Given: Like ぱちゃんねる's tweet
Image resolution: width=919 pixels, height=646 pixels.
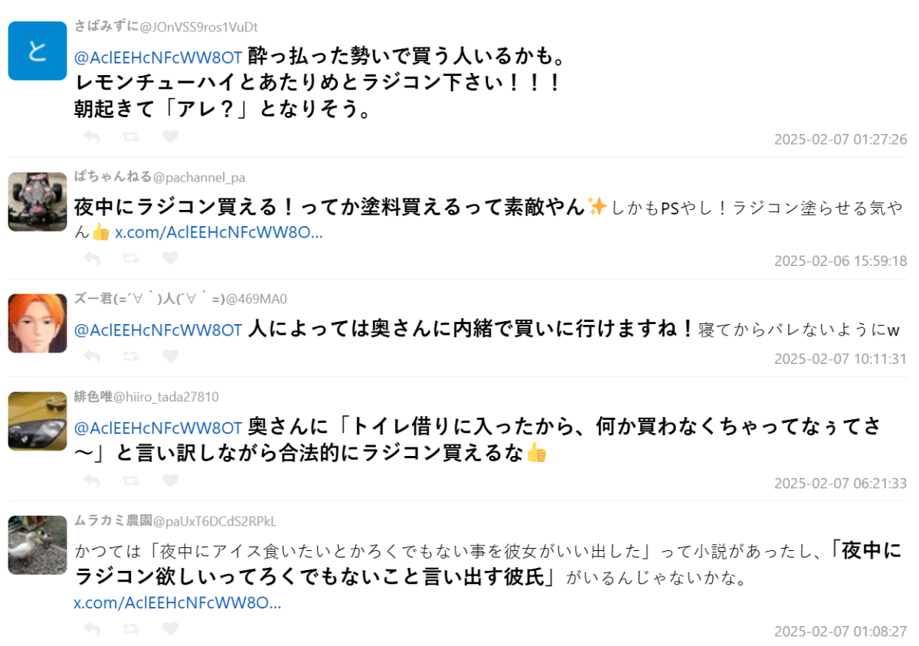Looking at the screenshot, I should 170,258.
